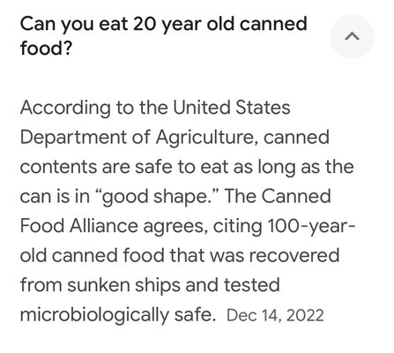
Task: Click the word "recovered" in the answer
Action: (x=294, y=255)
